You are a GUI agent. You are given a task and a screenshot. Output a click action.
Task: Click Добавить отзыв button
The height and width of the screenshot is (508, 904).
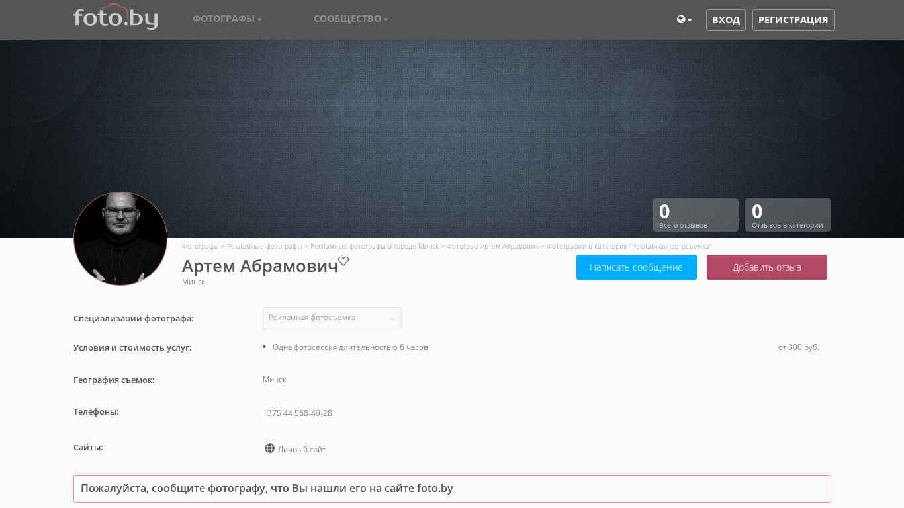(x=767, y=267)
